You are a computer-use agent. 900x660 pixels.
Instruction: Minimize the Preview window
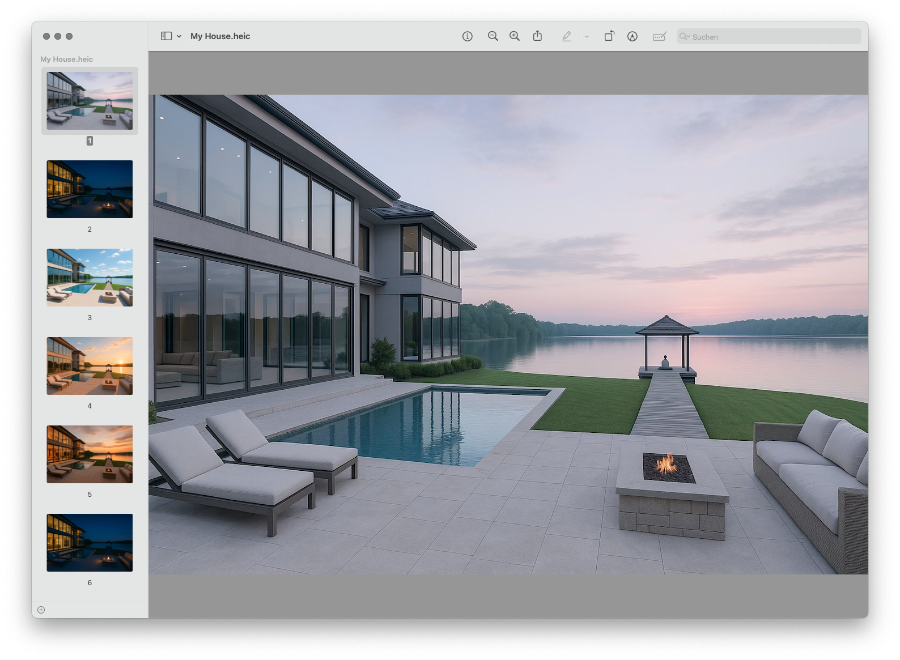58,36
